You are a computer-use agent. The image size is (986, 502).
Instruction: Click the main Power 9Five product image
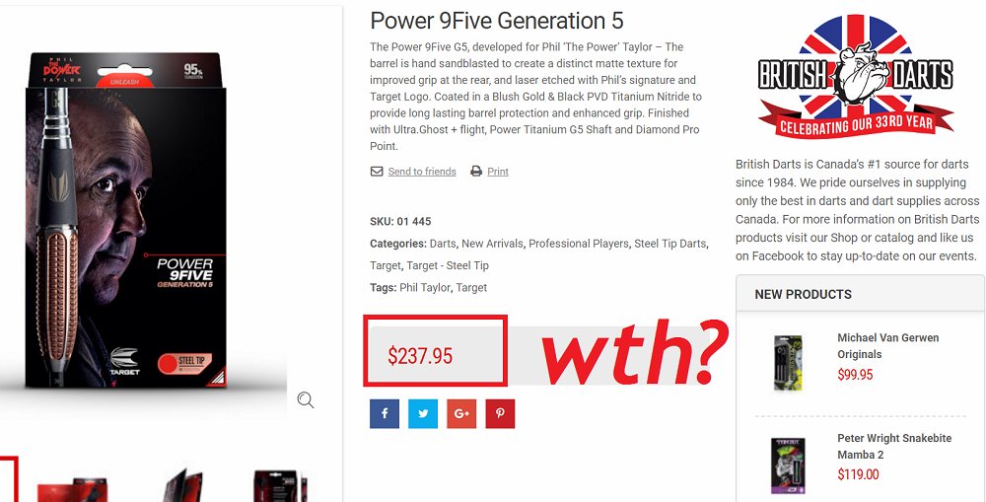click(x=126, y=220)
